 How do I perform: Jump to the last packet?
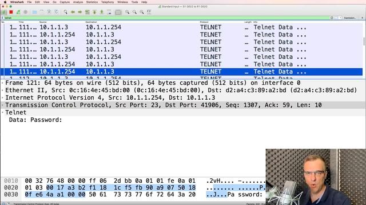point(102,12)
